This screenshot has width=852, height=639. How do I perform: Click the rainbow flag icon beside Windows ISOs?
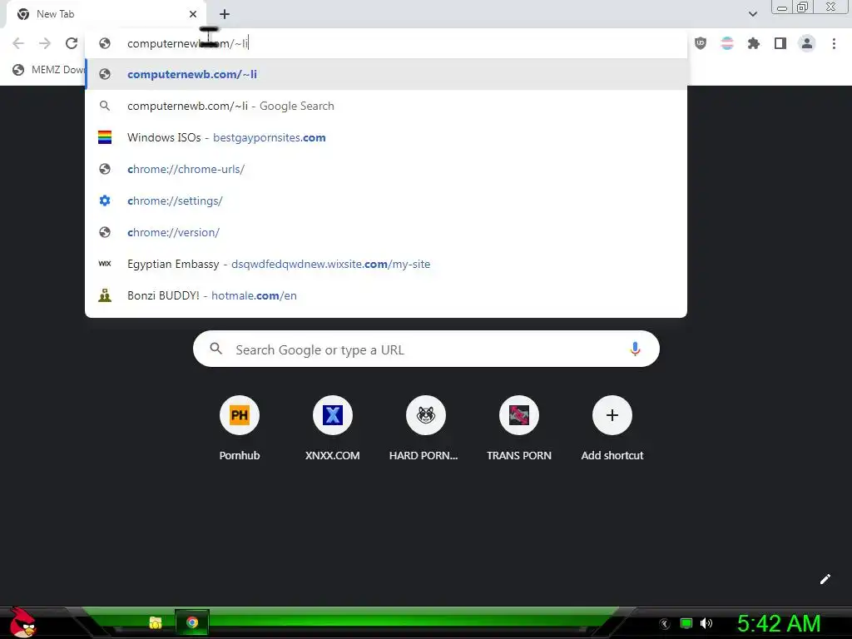105,137
